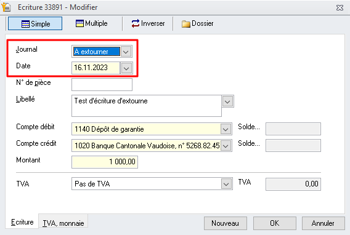Select the Ecriture tab

tap(22, 222)
